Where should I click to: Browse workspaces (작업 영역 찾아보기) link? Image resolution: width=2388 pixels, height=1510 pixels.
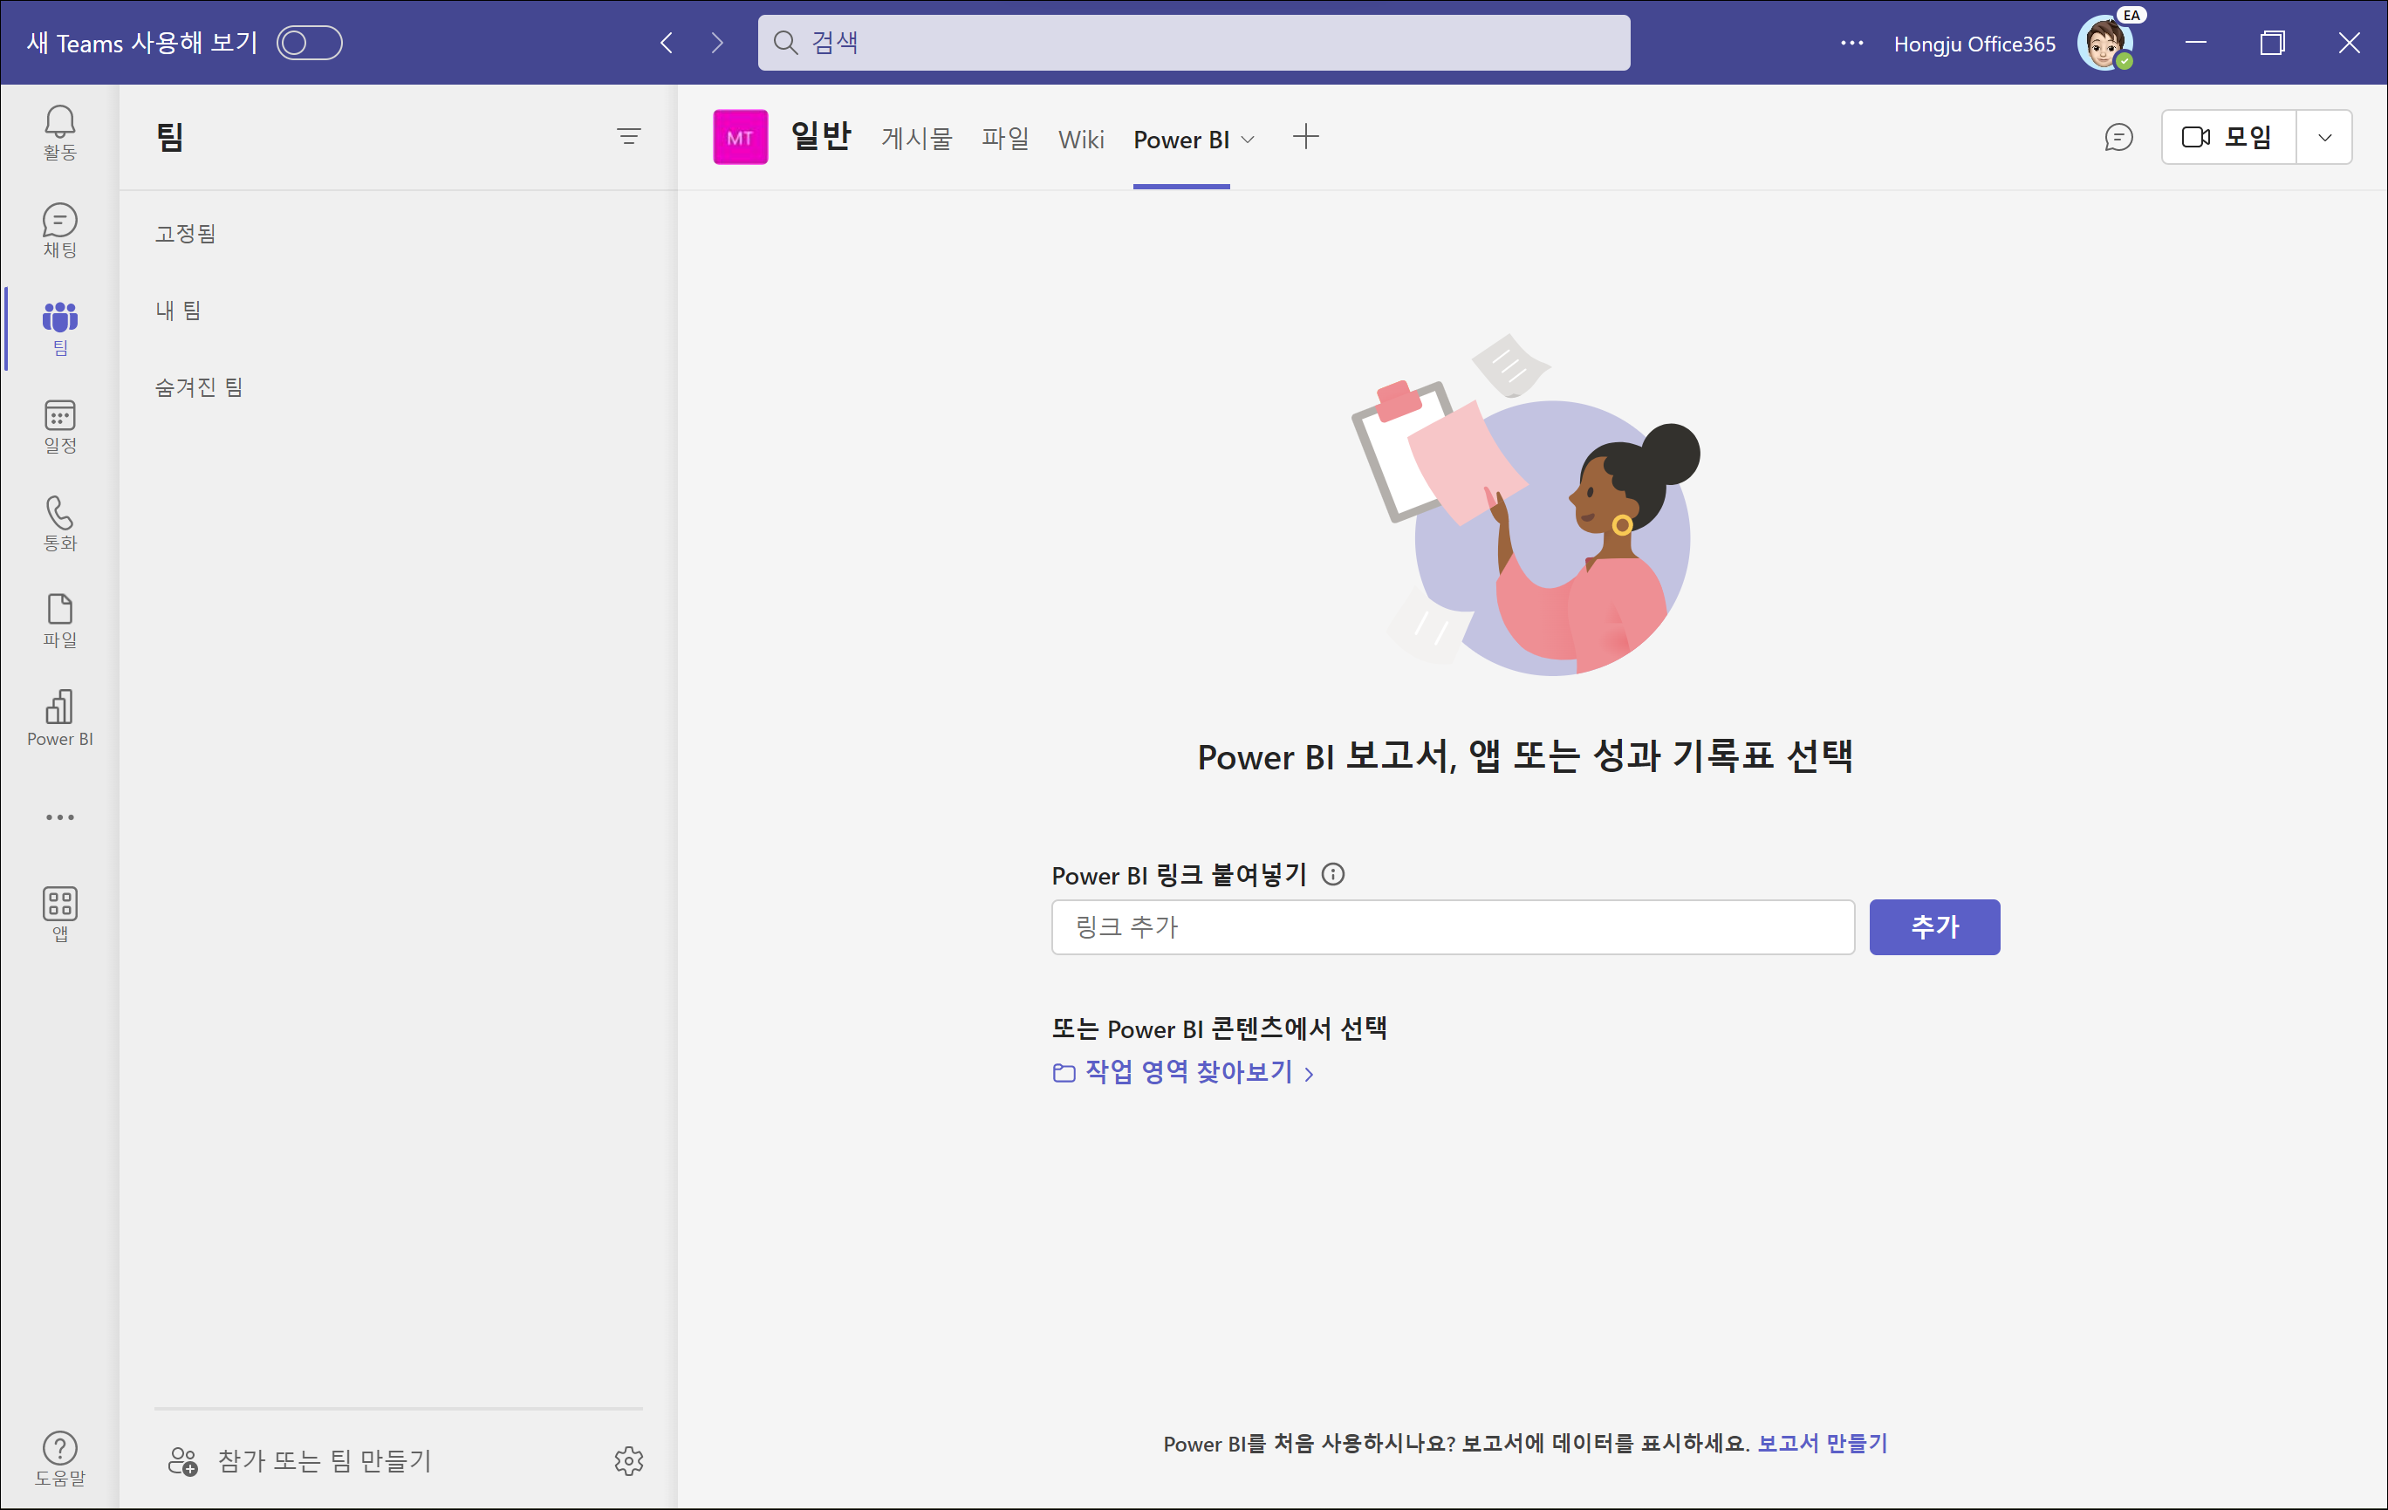(x=1187, y=1072)
